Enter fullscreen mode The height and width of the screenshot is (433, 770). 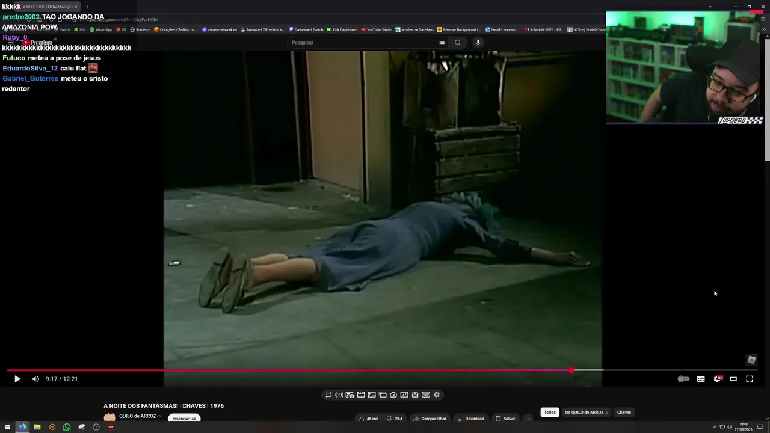750,379
